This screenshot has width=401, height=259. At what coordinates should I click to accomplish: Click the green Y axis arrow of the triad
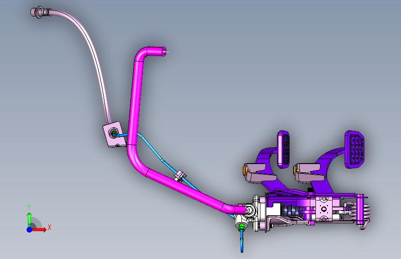click(30, 219)
